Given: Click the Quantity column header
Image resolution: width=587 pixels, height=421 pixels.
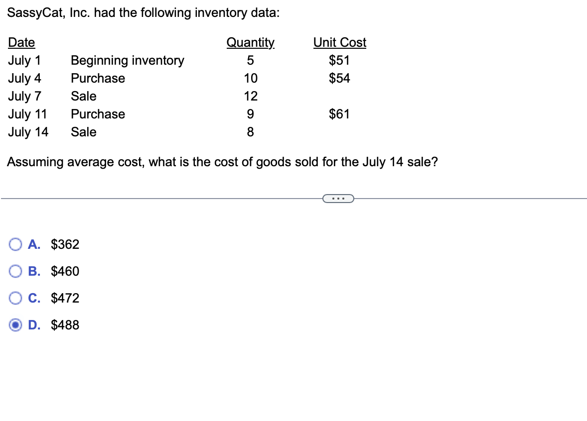Looking at the screenshot, I should 250,42.
